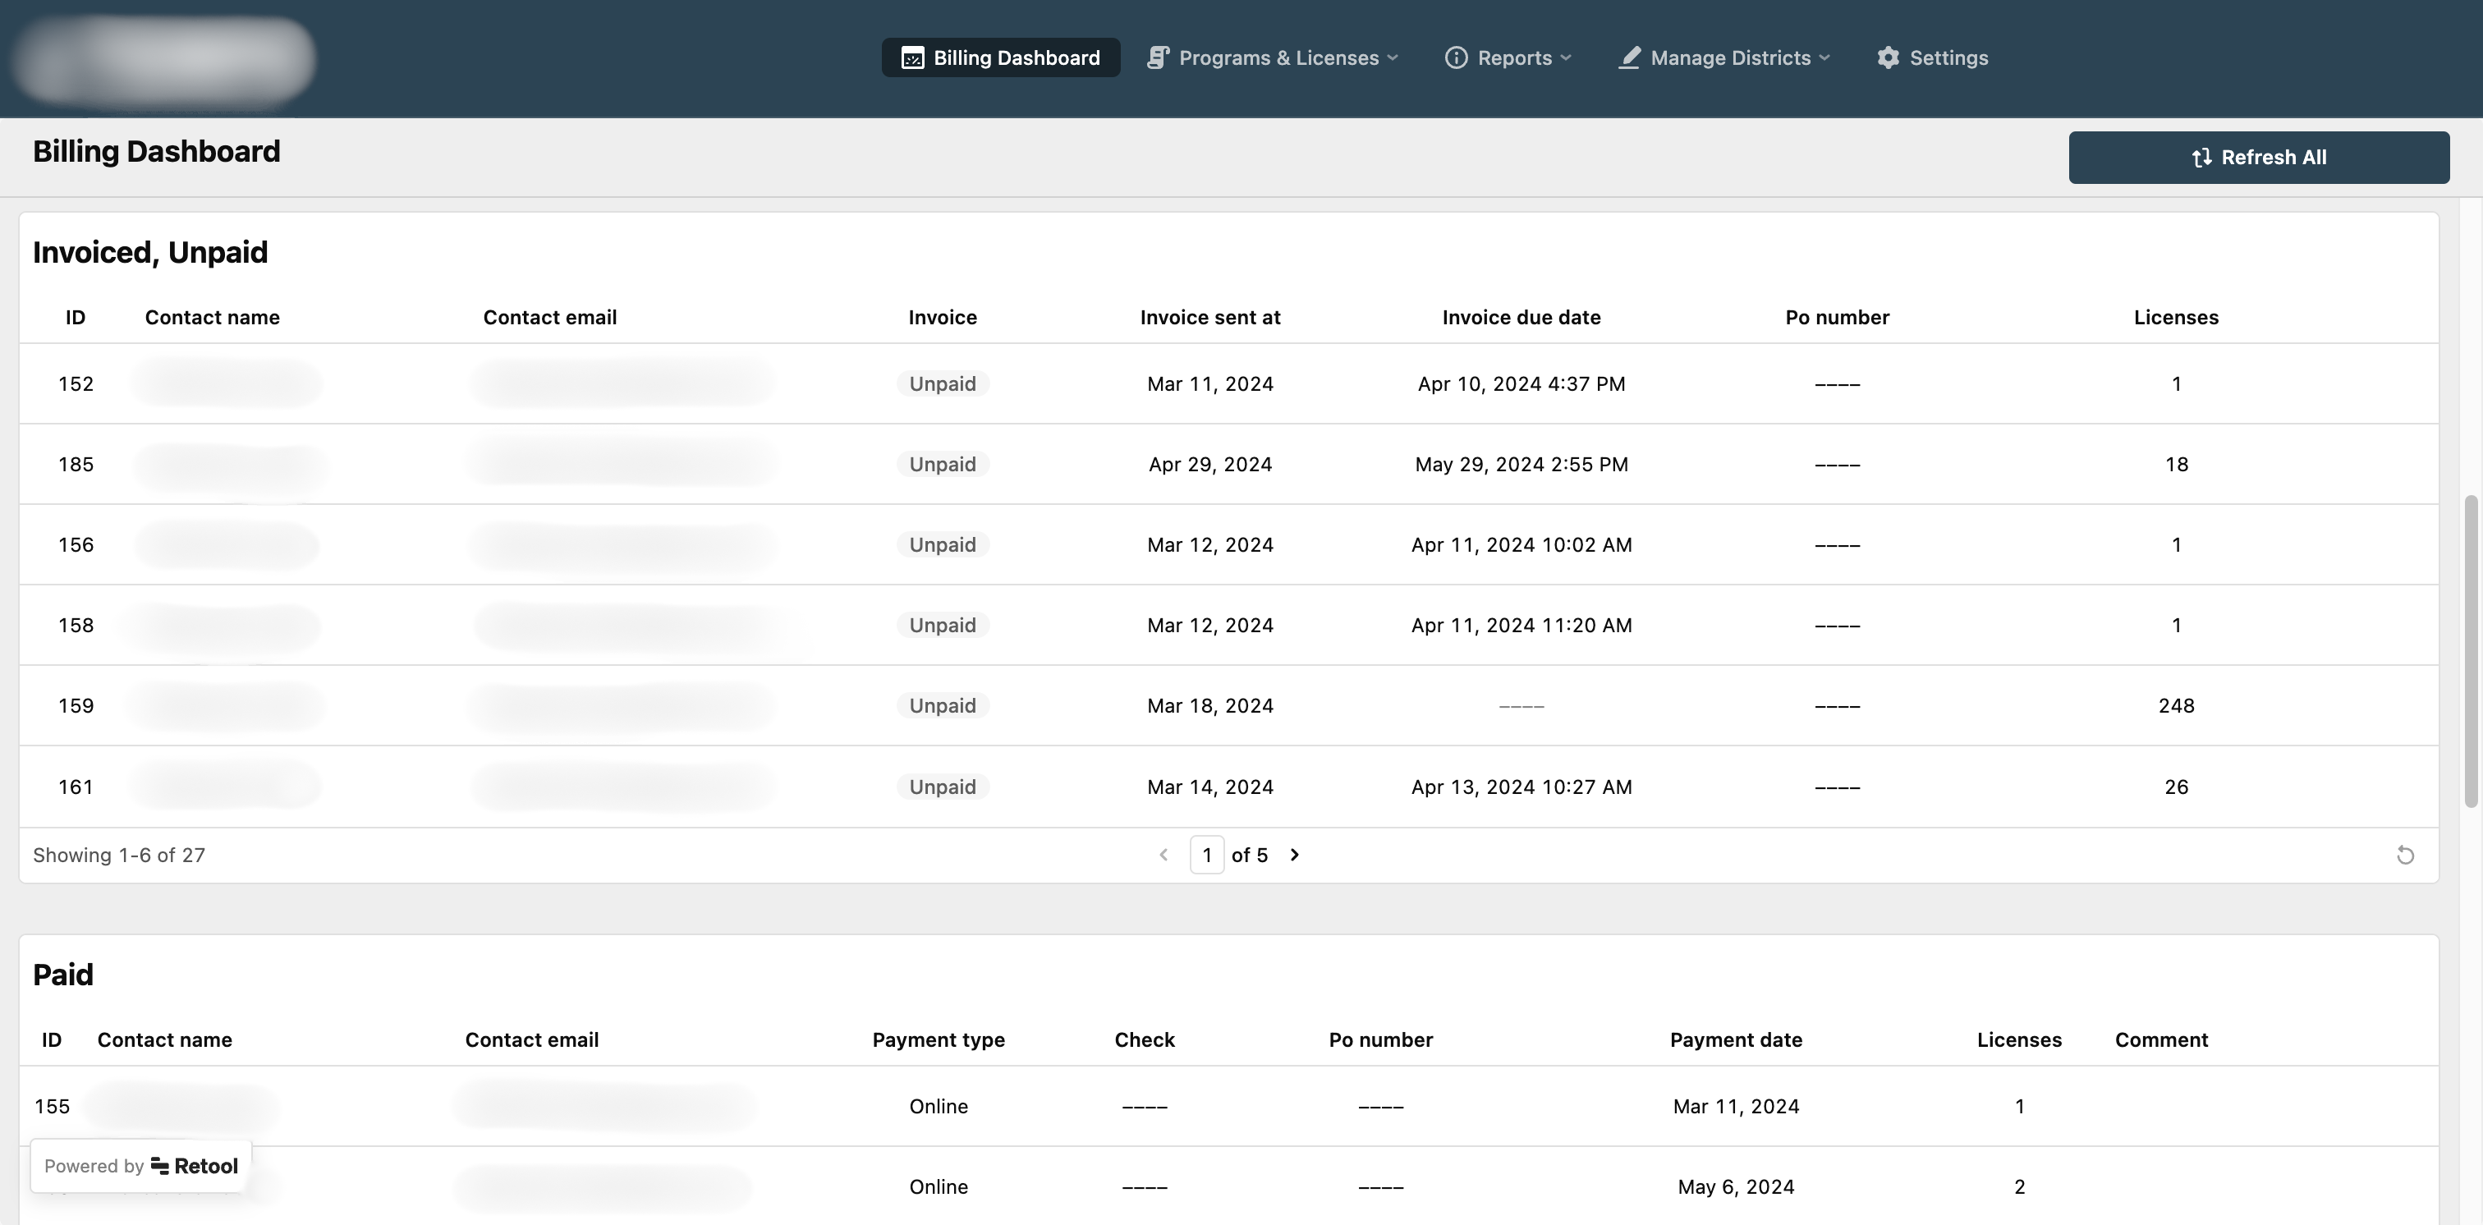Expand Programs & Licenses chevron

[1393, 57]
